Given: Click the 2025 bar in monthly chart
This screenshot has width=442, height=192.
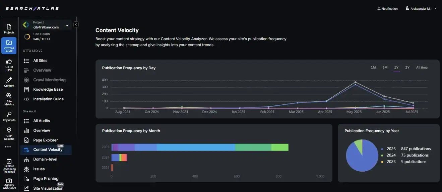Looking at the screenshot, I should [x=200, y=147].
